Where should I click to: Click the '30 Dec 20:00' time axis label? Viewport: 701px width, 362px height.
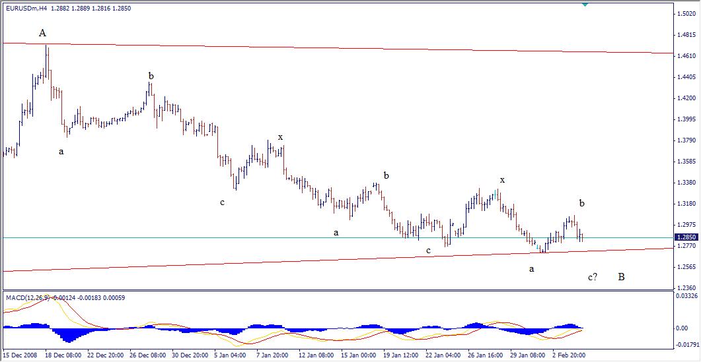click(x=189, y=355)
